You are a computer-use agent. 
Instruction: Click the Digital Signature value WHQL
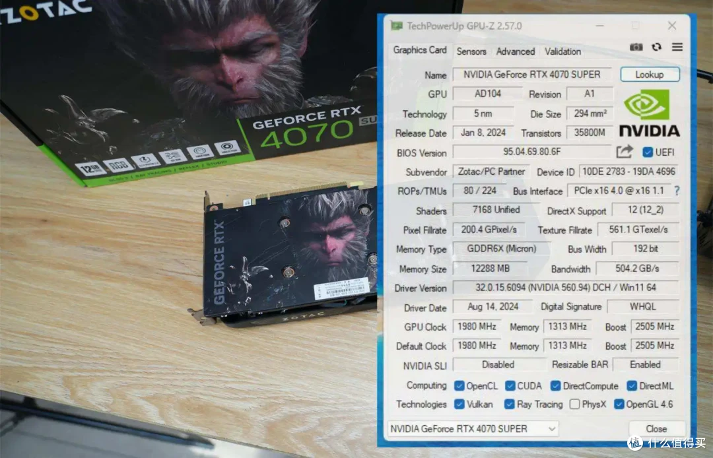click(x=643, y=307)
